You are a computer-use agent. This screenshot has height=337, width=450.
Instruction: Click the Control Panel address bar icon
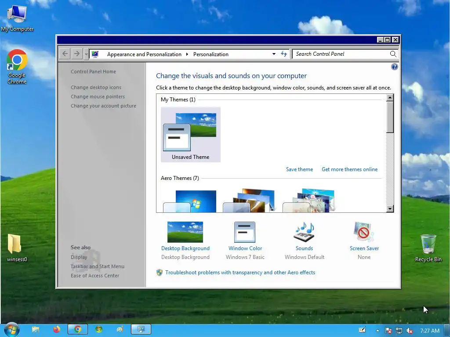click(95, 54)
